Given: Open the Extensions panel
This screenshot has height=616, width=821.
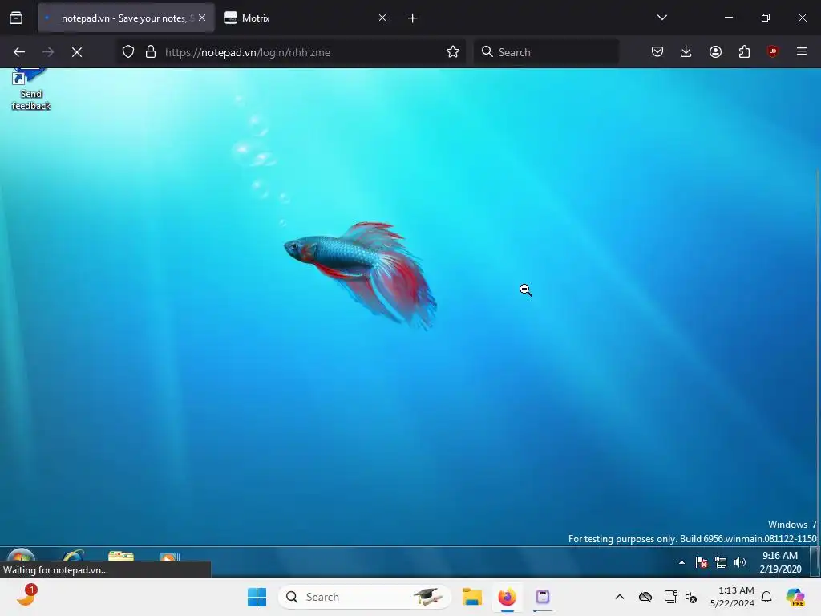Looking at the screenshot, I should point(744,51).
